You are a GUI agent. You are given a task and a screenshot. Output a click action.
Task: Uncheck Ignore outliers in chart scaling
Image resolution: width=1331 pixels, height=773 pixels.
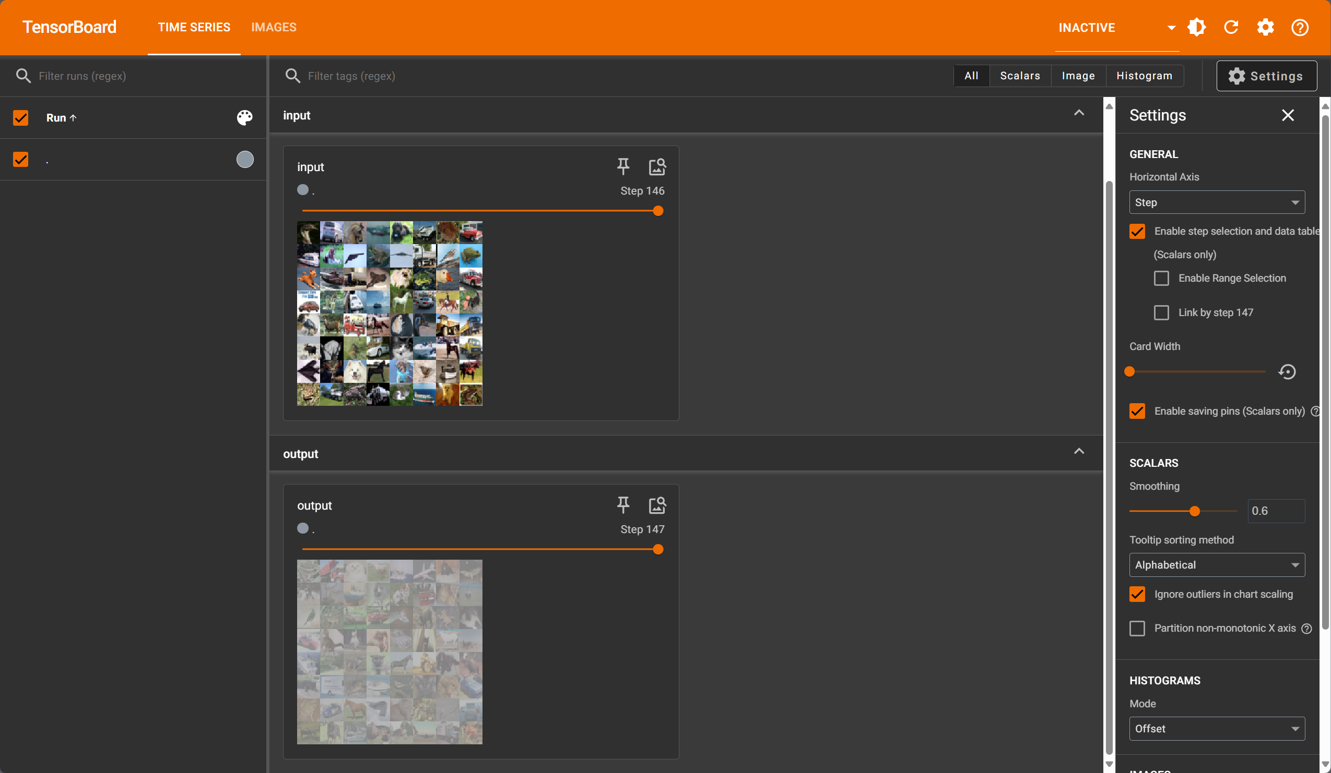pyautogui.click(x=1137, y=594)
